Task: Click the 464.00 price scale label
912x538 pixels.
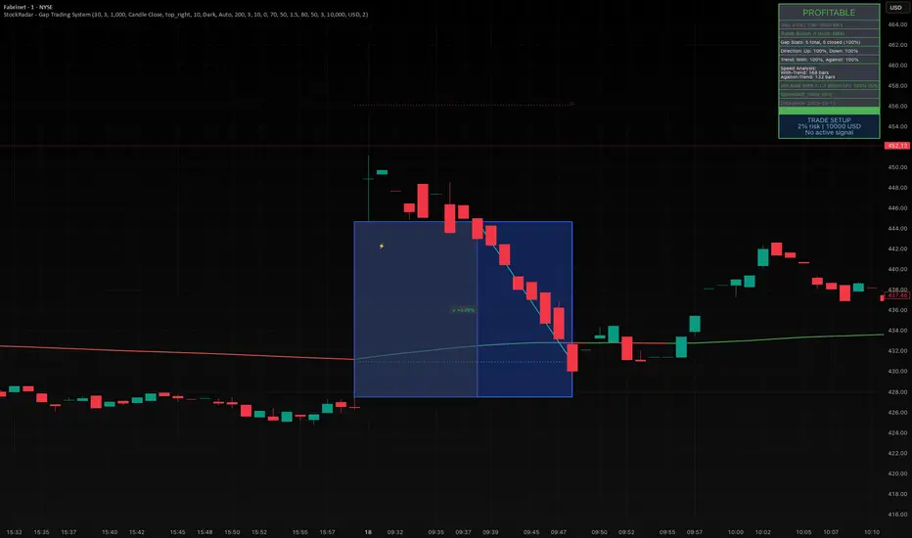Action: (897, 24)
